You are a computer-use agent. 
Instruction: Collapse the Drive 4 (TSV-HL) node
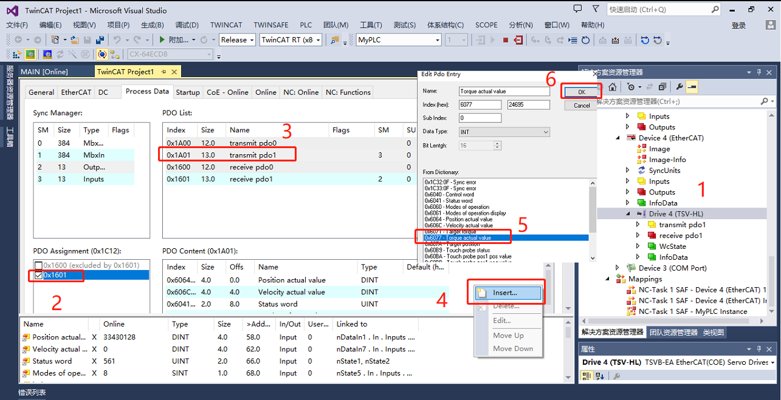tap(629, 214)
